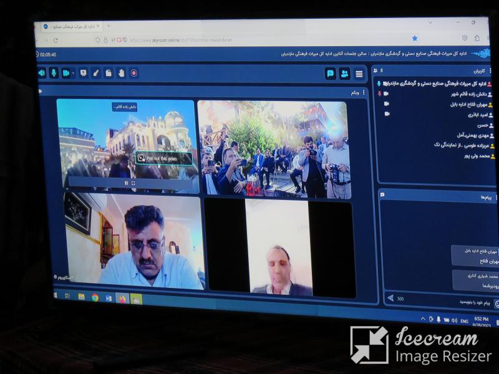Select user مهدی بهمنی-آمل
This screenshot has height=374, width=499.
[x=475, y=135]
